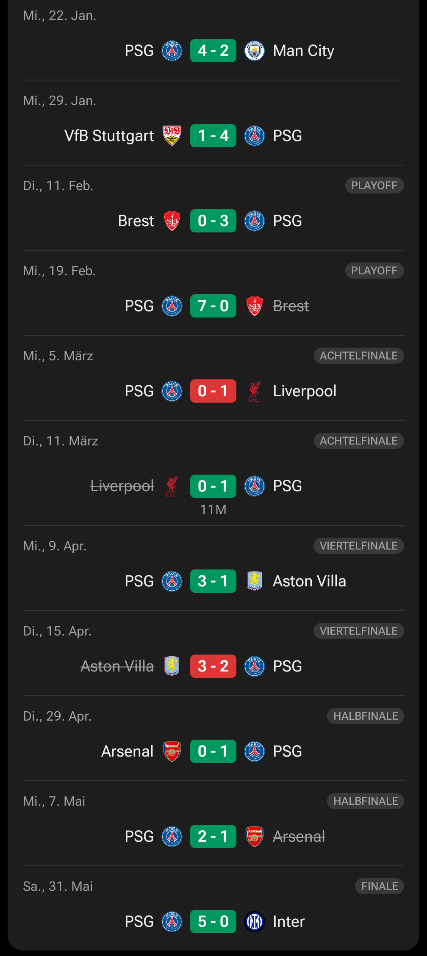427x956 pixels.
Task: Tap the ACHTELFINALE badge on 5. März
Action: (358, 356)
